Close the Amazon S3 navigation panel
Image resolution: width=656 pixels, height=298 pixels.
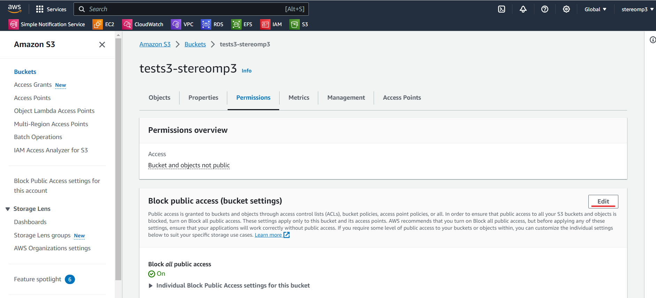coord(102,45)
